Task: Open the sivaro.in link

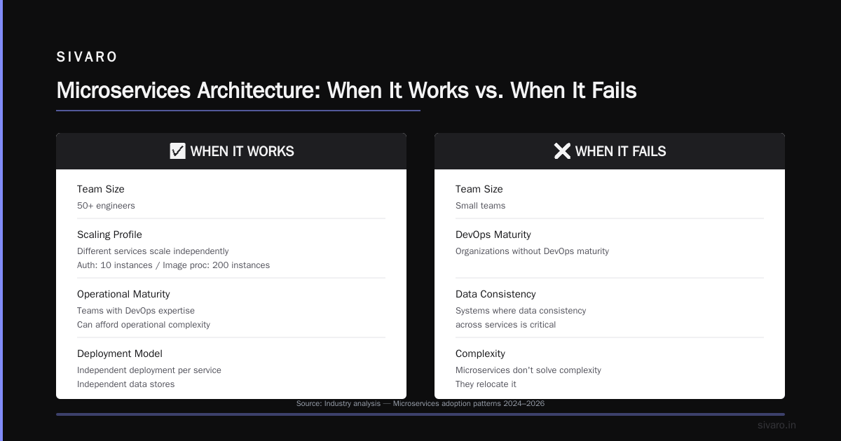Action: (777, 425)
